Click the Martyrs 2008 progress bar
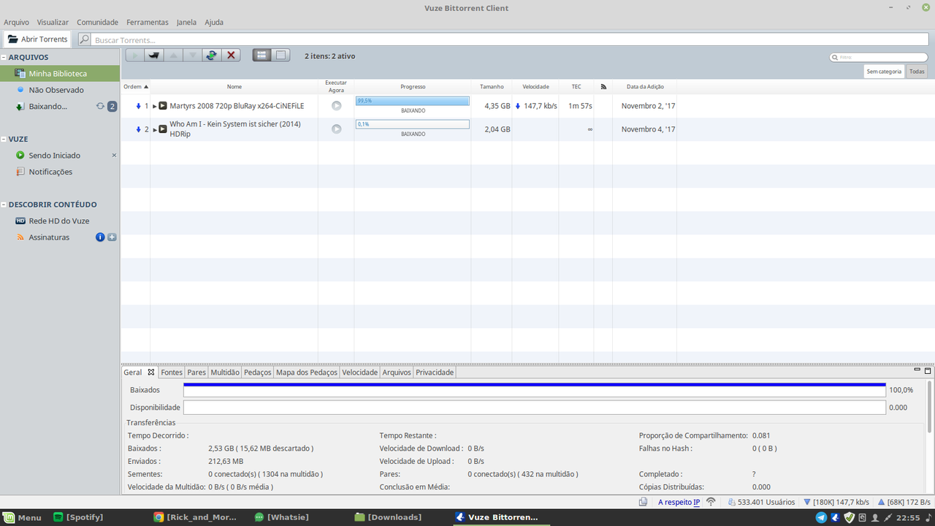Image resolution: width=935 pixels, height=526 pixels. coord(413,101)
